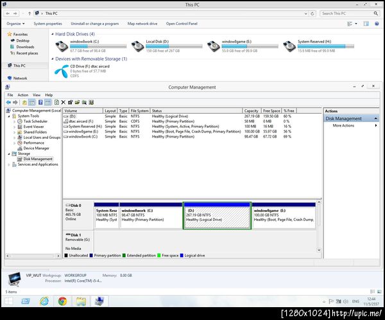Expand More Actions submenu arrow
The height and width of the screenshot is (320, 385).
coord(375,125)
